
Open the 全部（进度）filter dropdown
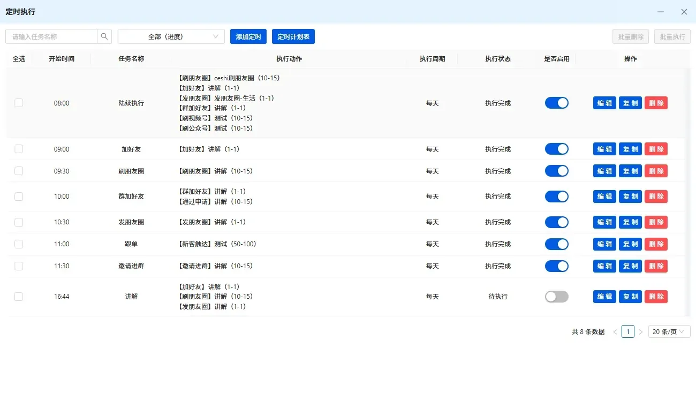171,36
